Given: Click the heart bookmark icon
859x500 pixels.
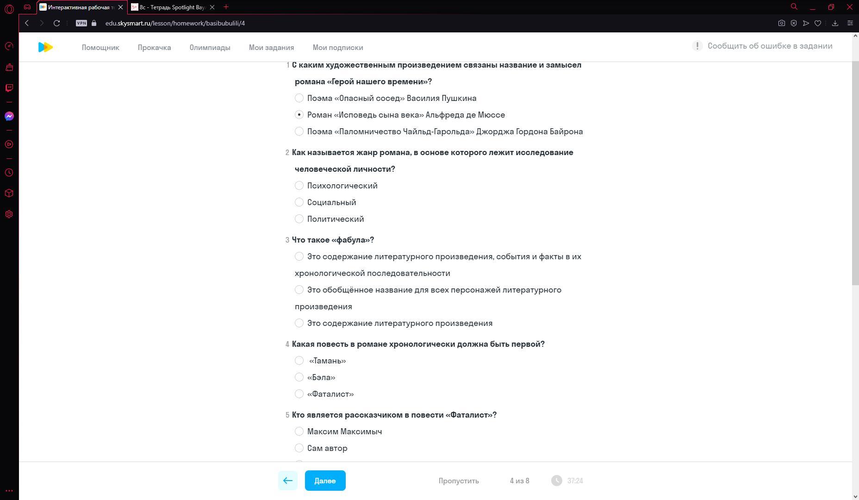Looking at the screenshot, I should pyautogui.click(x=818, y=23).
